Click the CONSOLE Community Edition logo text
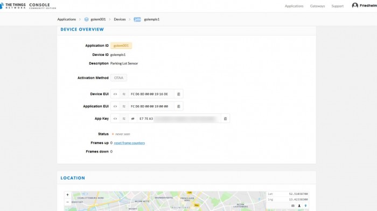 (x=43, y=6)
